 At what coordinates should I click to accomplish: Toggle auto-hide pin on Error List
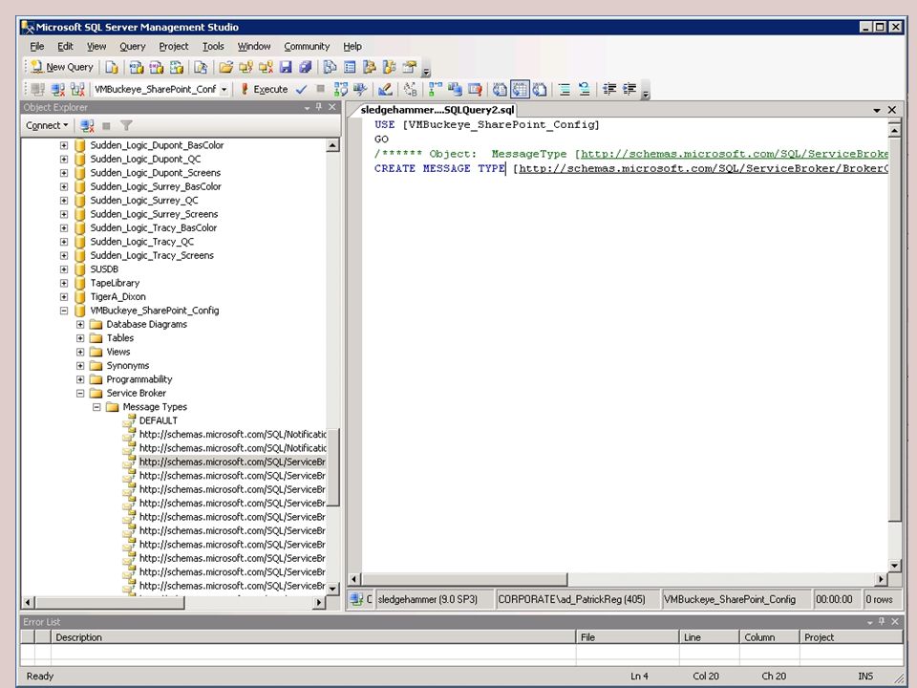[x=882, y=621]
